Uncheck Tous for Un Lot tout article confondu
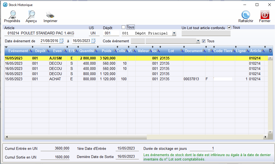This screenshot has width=275, height=164. tap(229, 27)
